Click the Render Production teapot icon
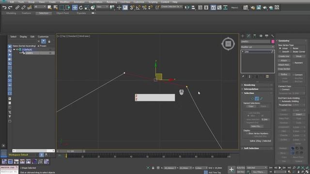This screenshot has width=310, height=174. 265,8
